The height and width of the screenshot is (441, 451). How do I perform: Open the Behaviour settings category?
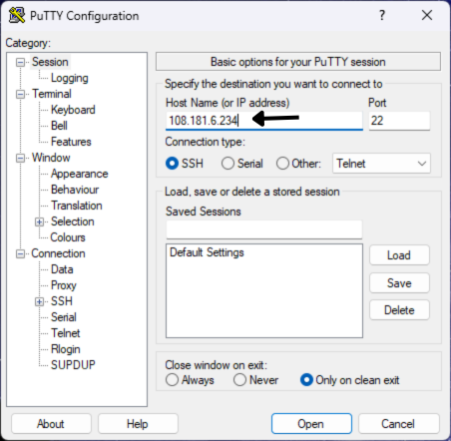pyautogui.click(x=75, y=190)
